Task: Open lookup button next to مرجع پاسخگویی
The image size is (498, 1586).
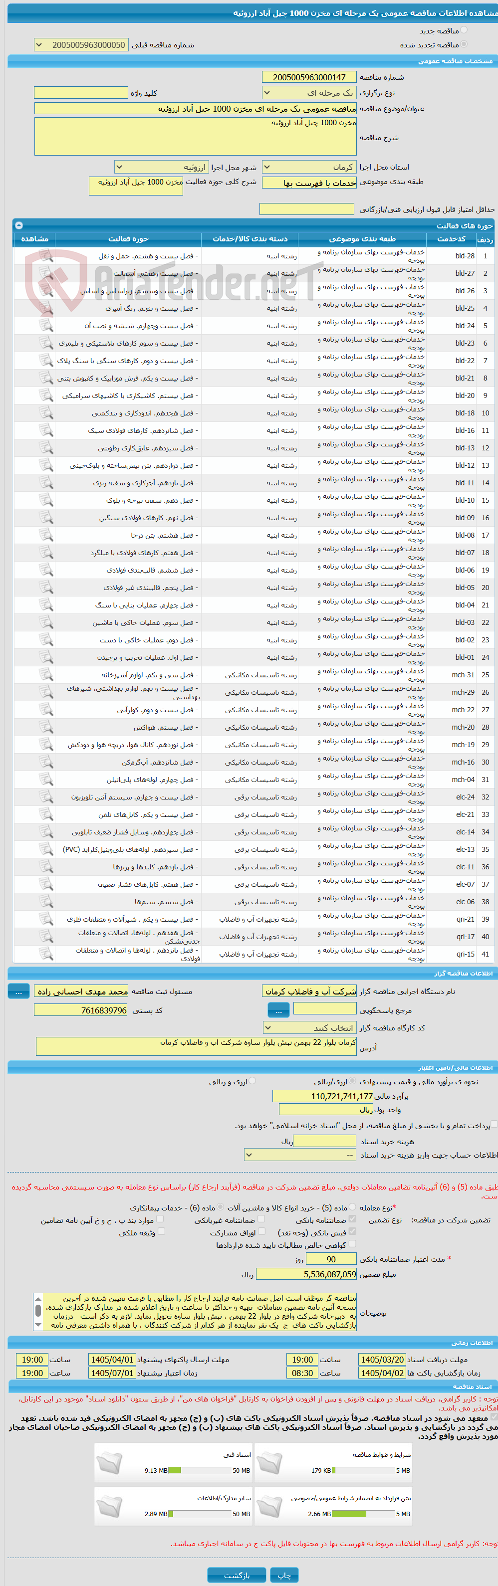Action: [x=278, y=1010]
